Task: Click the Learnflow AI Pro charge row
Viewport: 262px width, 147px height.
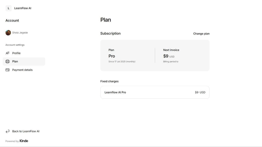Action: (x=155, y=92)
